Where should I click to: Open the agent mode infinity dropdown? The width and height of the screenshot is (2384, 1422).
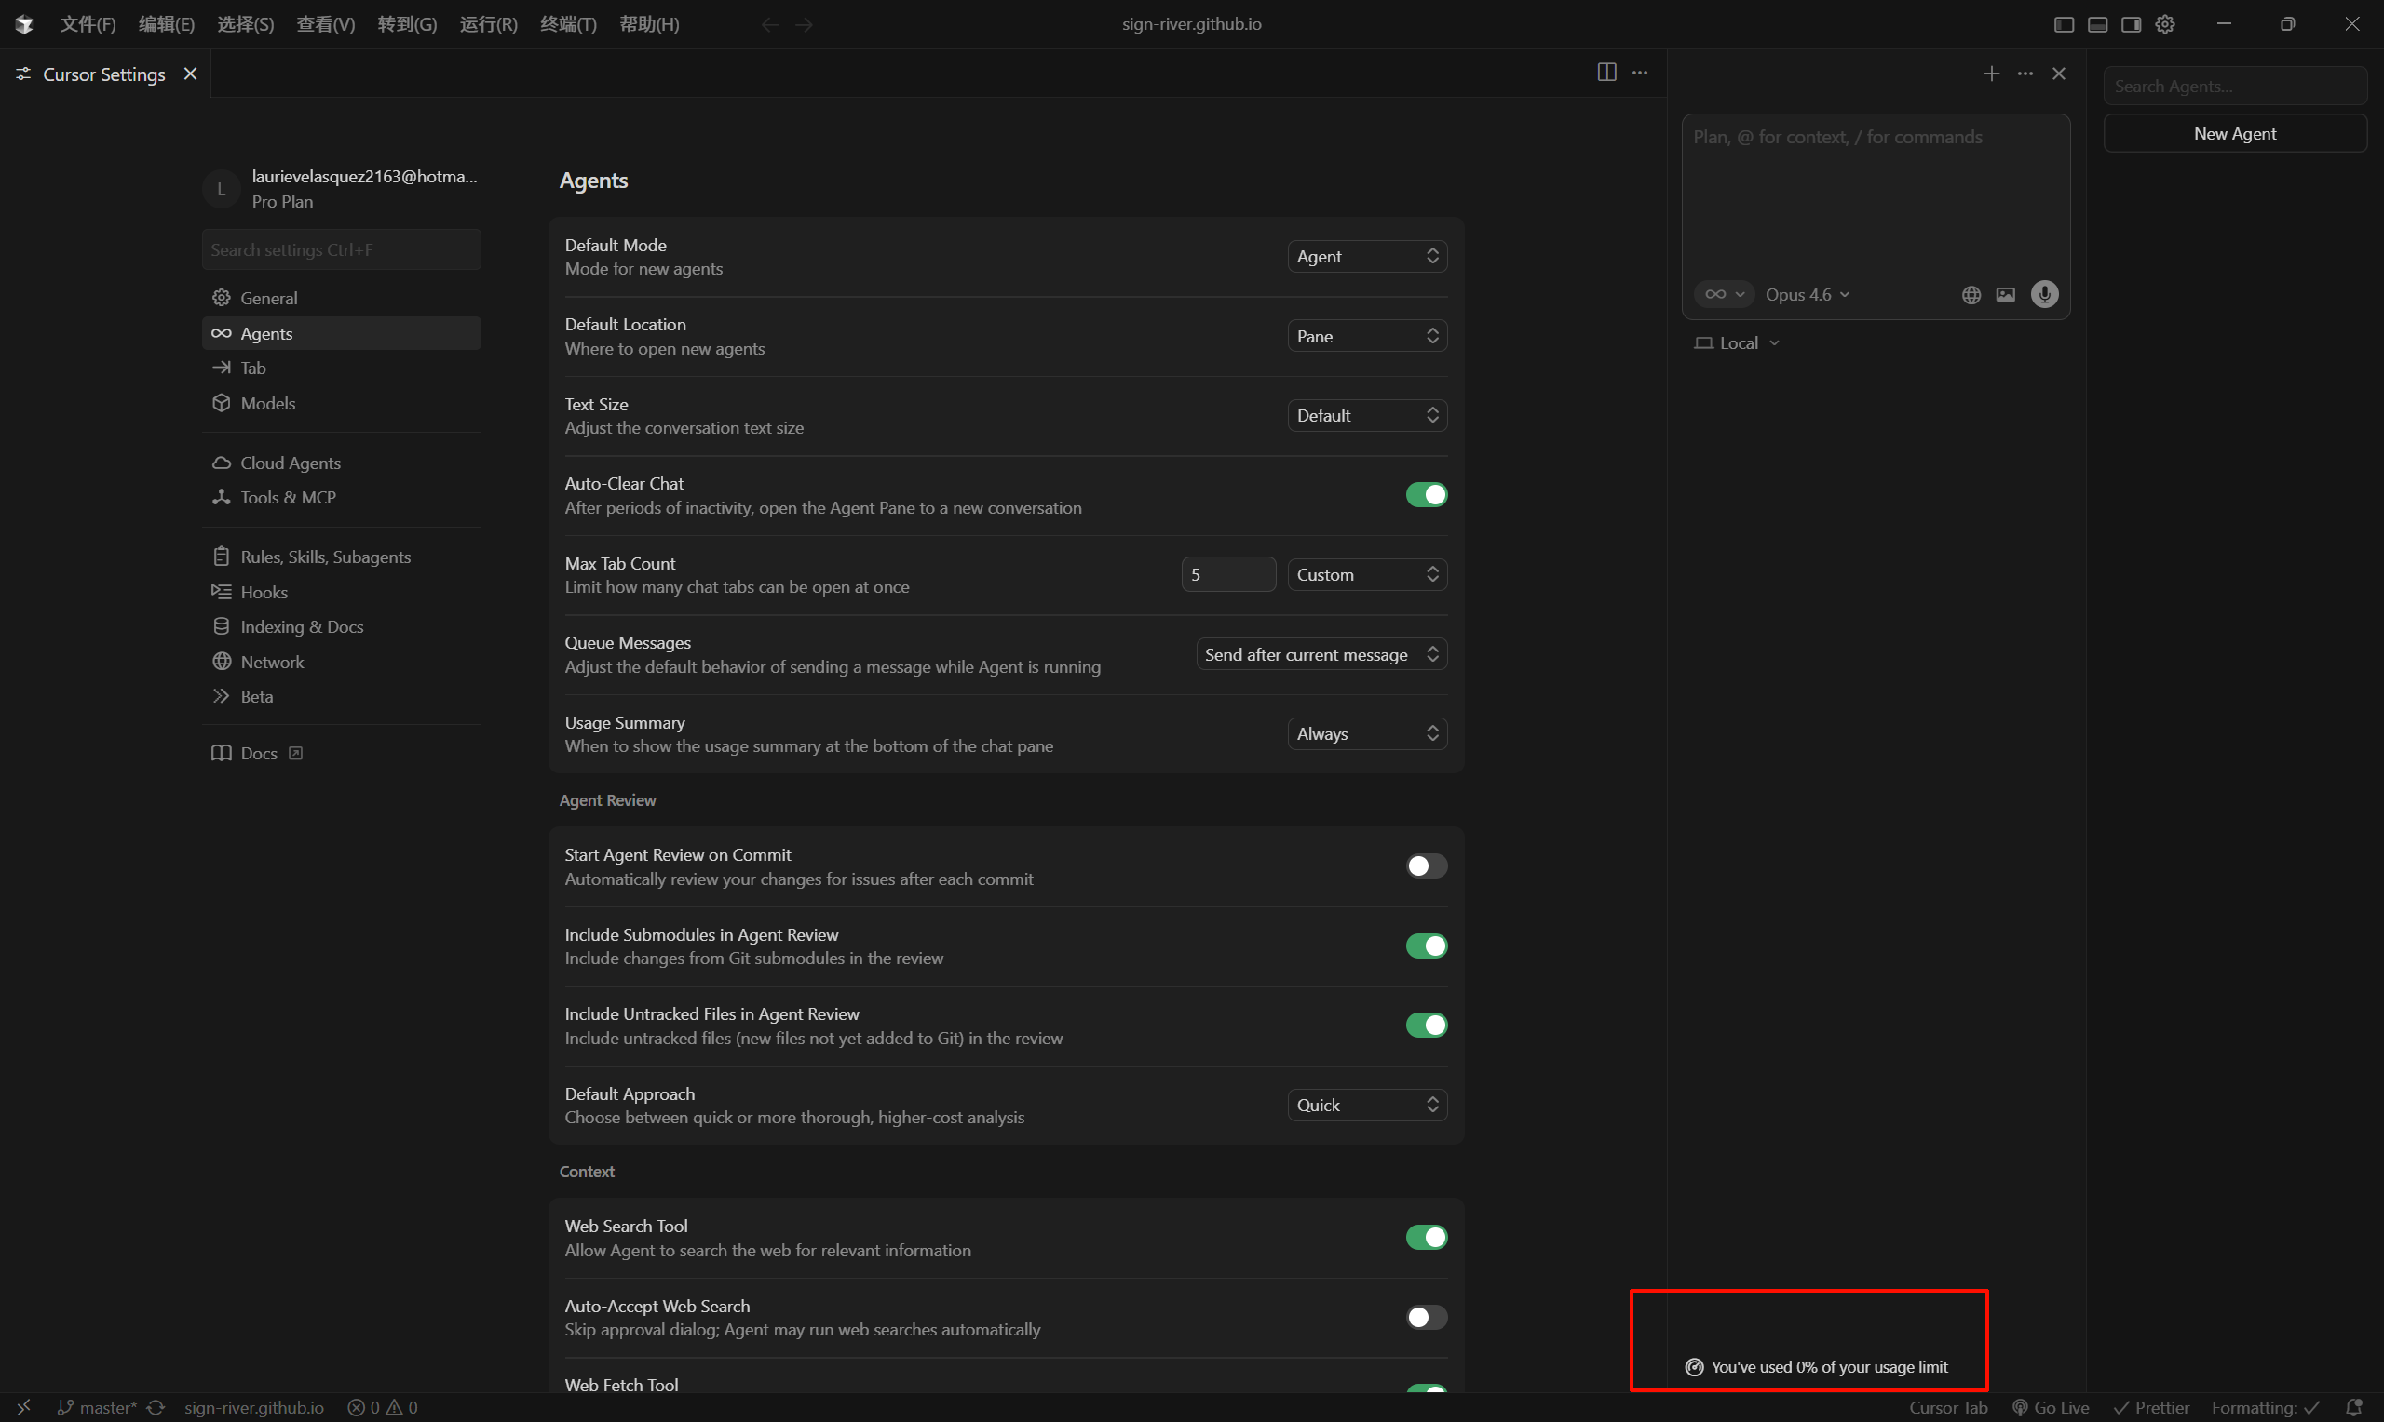point(1725,294)
